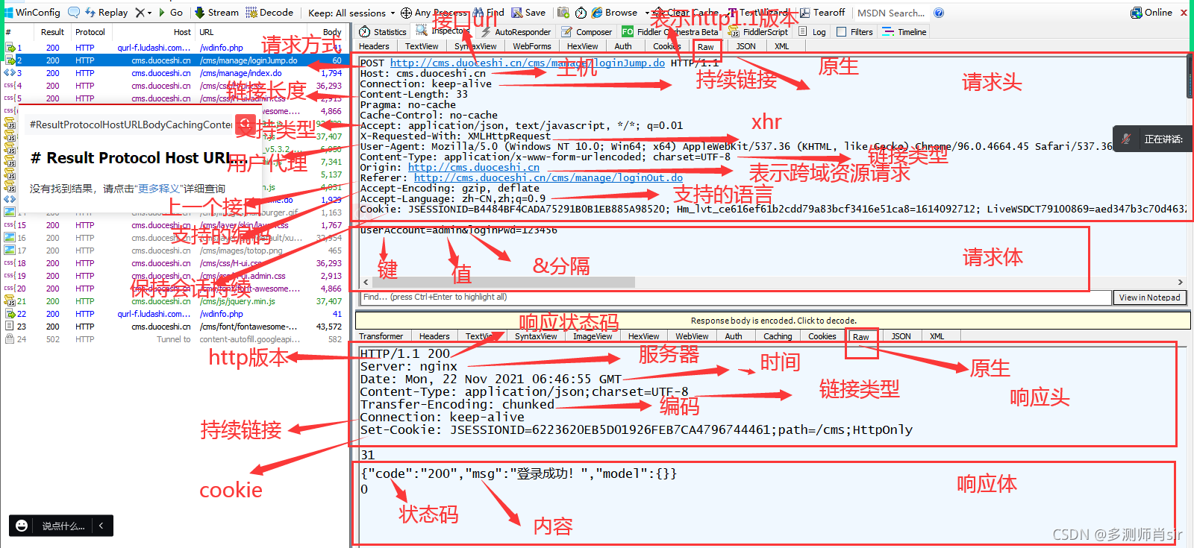Open the loginJump.do request URL link

(x=527, y=63)
